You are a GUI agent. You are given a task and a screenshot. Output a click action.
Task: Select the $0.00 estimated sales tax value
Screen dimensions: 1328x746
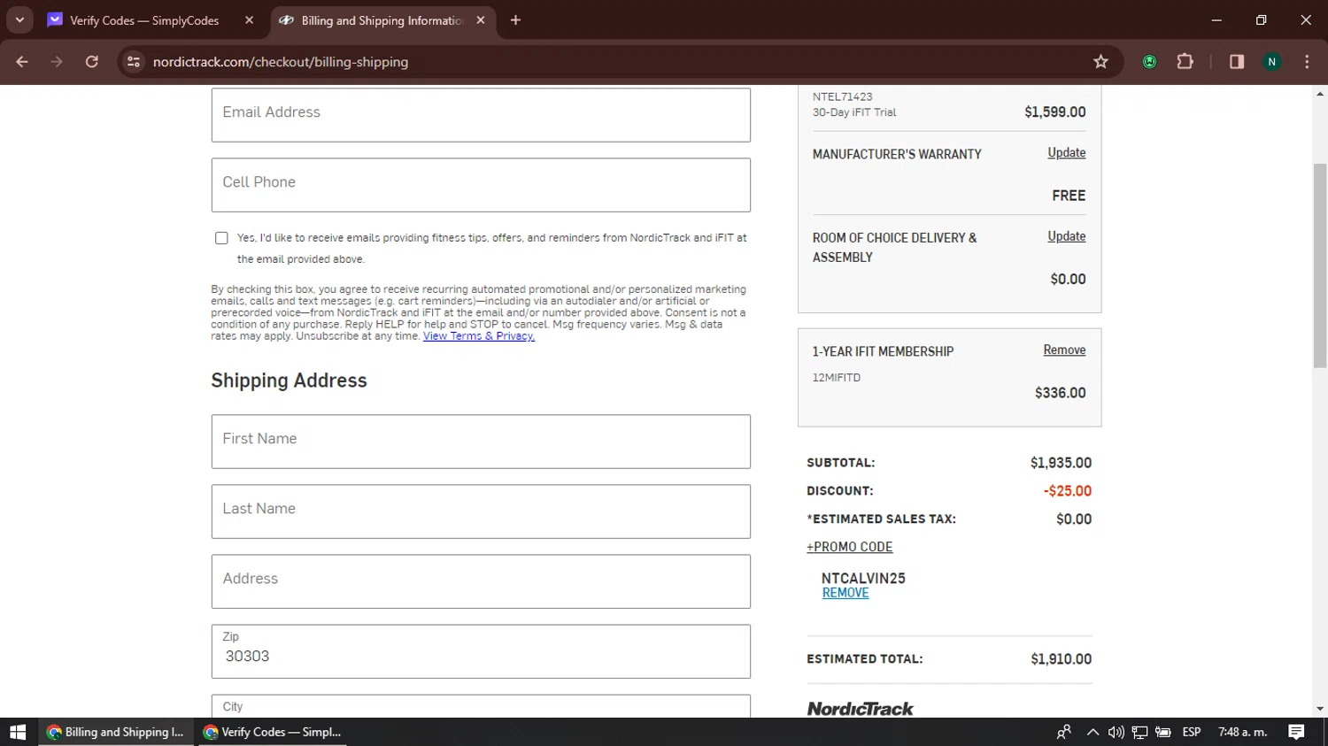pos(1074,519)
